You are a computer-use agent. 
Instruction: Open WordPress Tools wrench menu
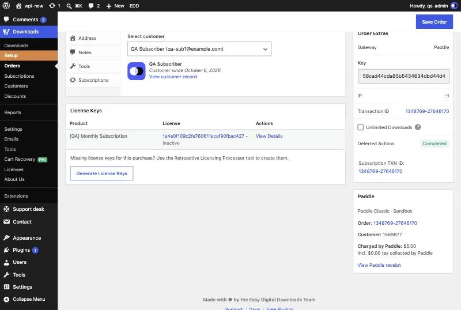click(29, 275)
